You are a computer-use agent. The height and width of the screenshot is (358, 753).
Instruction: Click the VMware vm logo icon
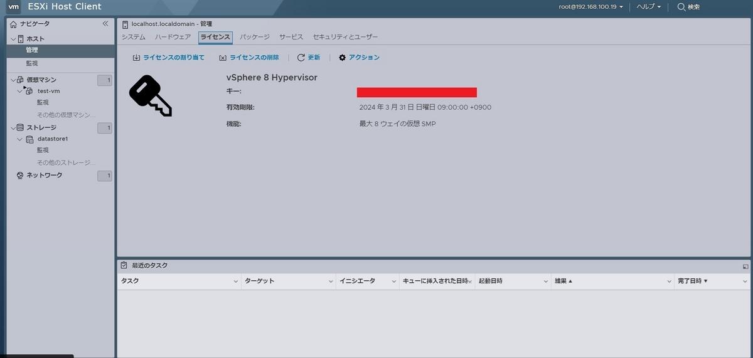[13, 7]
